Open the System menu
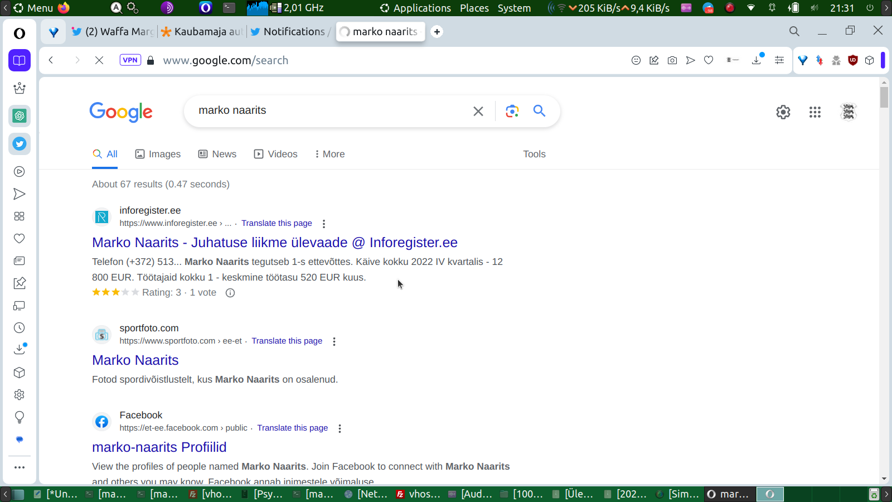 click(514, 8)
